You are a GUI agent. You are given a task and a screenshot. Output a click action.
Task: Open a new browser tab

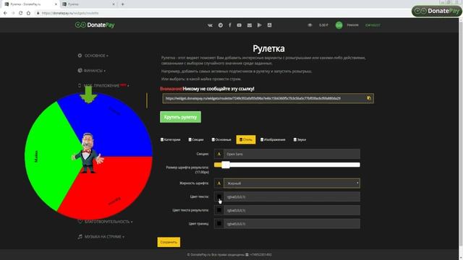tap(122, 4)
